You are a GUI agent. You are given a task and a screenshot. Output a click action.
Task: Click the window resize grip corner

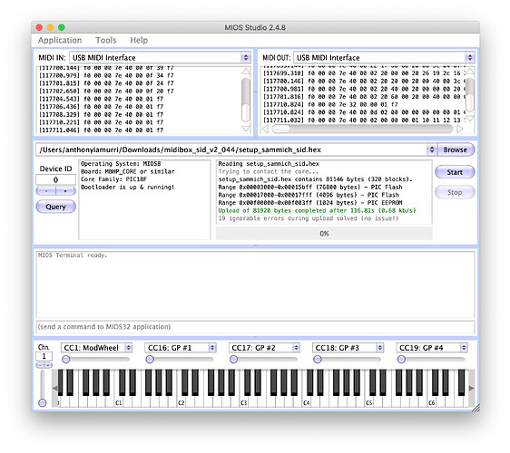476,408
